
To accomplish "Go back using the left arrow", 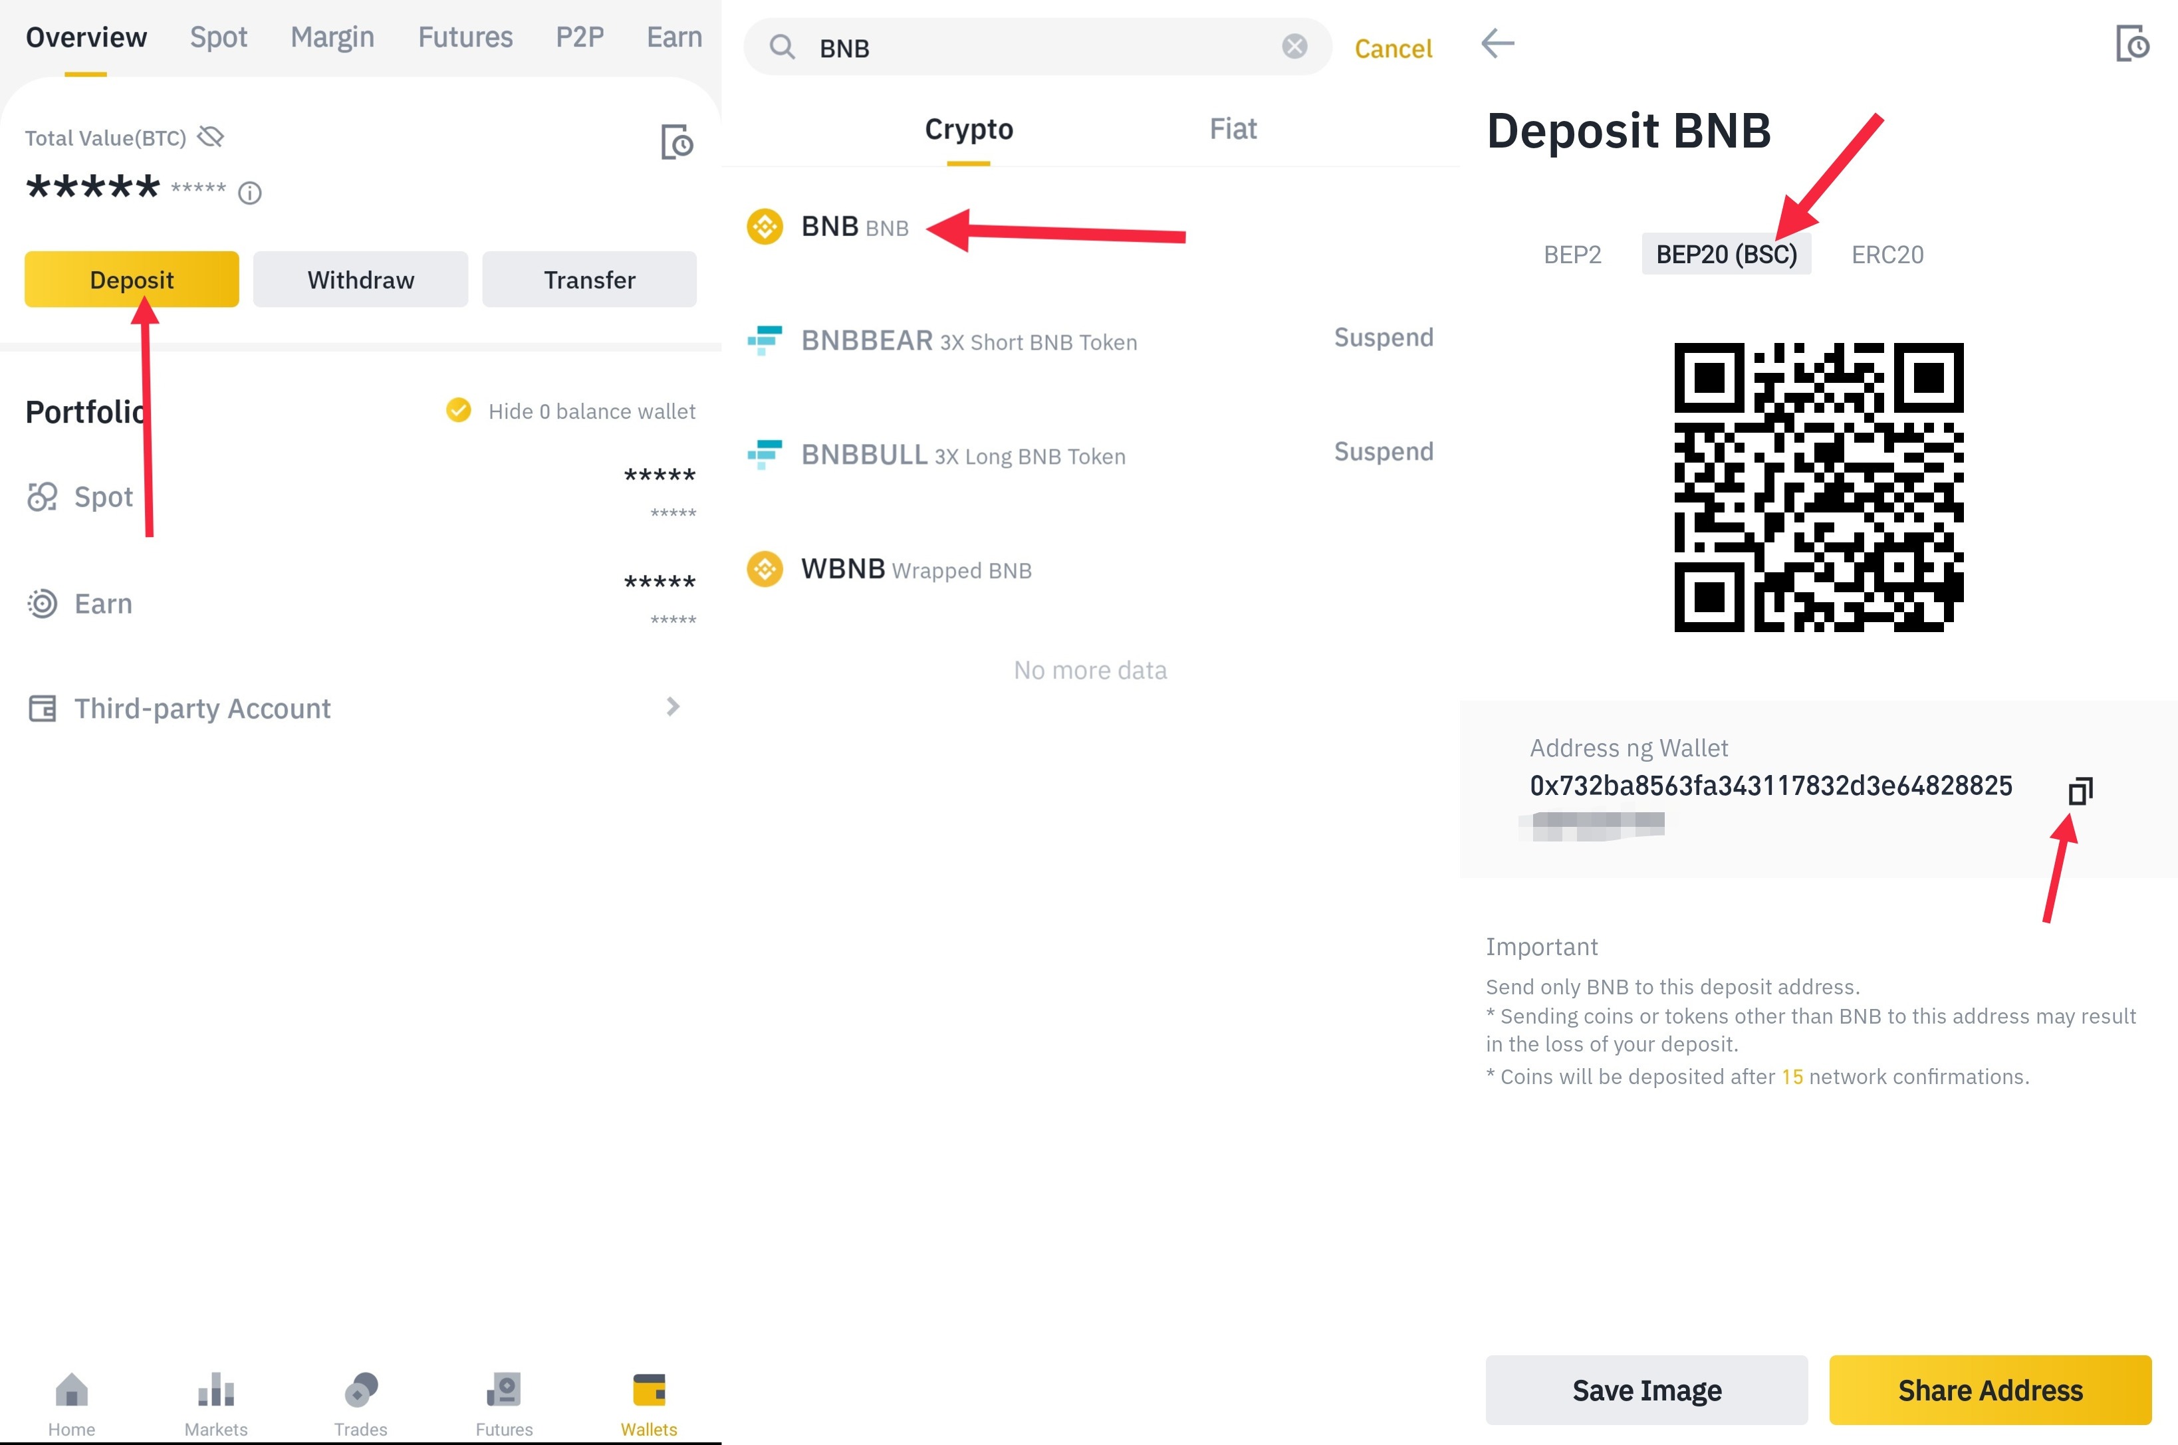I will (1498, 43).
